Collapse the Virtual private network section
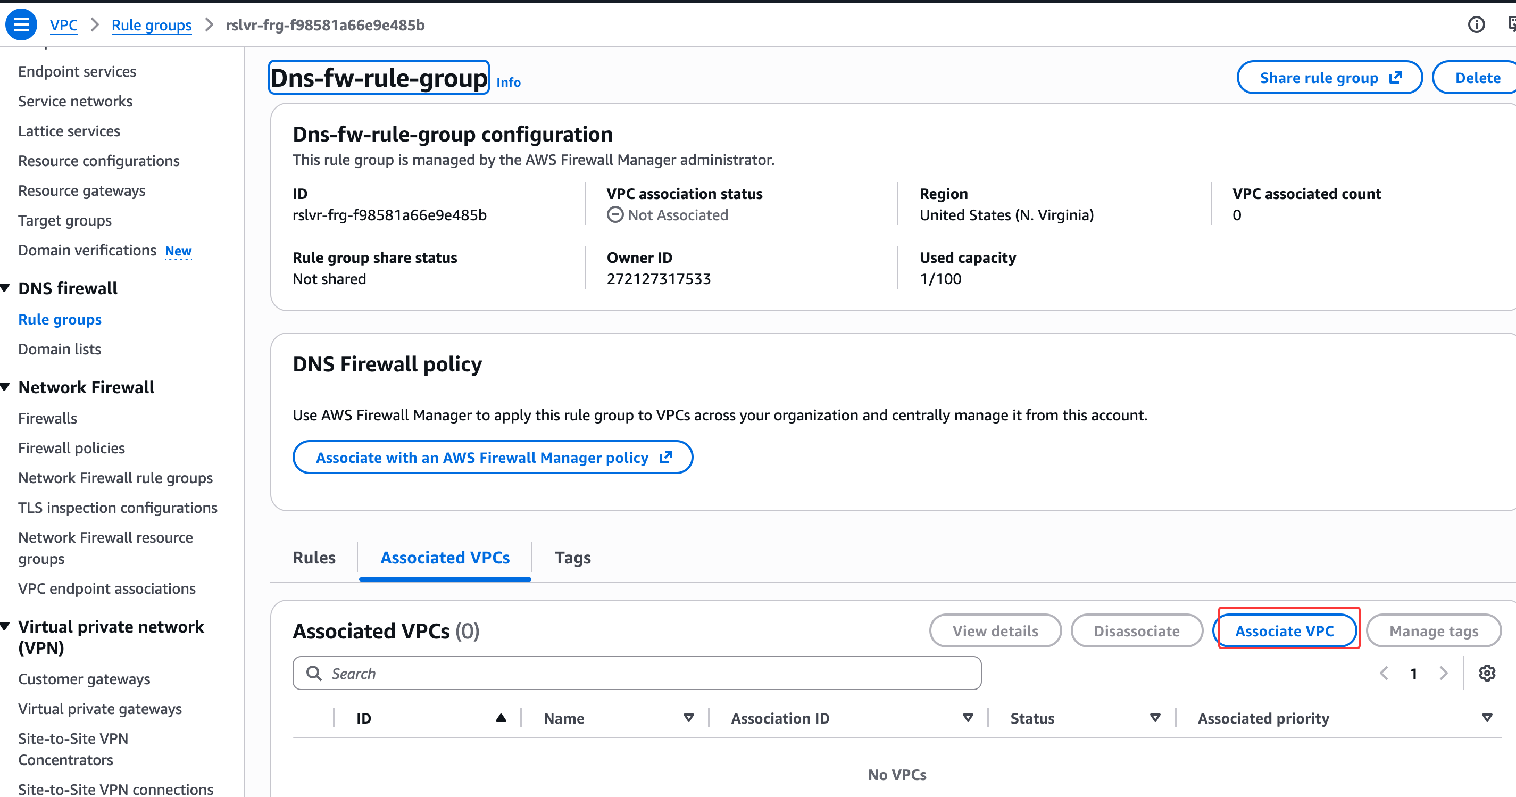The image size is (1516, 797). tap(5, 626)
